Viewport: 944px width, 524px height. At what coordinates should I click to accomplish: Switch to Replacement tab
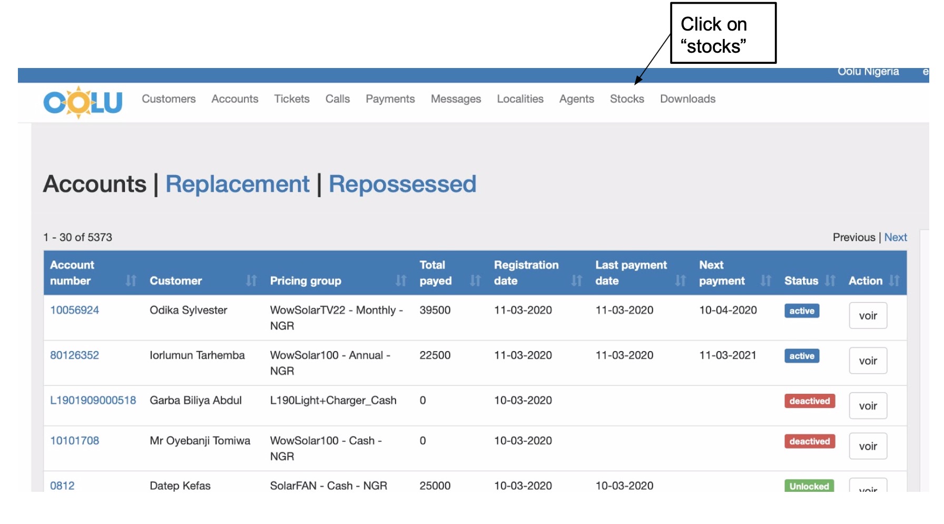(238, 184)
